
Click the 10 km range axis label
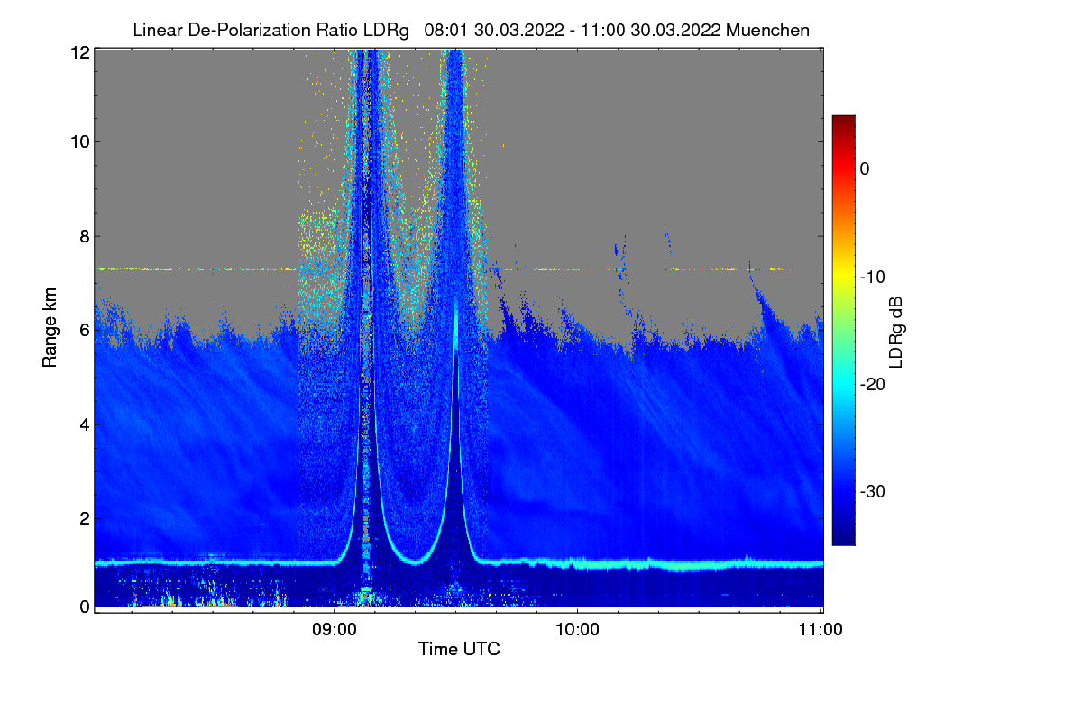79,141
